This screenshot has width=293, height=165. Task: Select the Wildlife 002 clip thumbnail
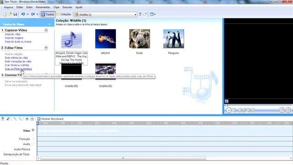[105, 71]
